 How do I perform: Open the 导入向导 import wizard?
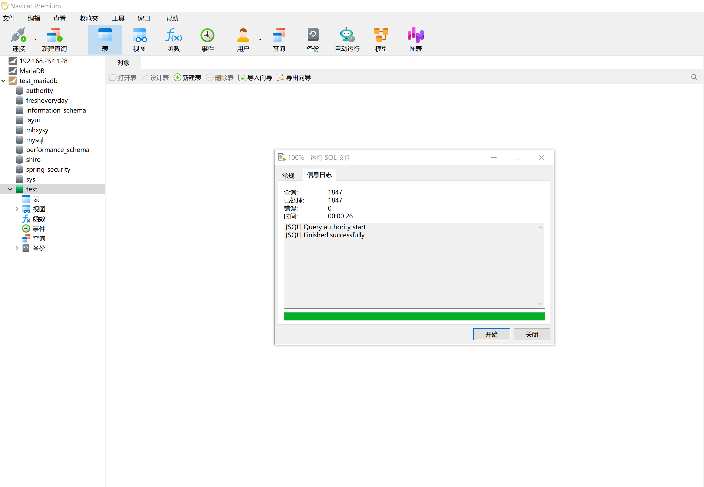pyautogui.click(x=255, y=78)
